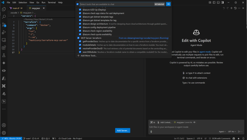Uncheck getProviderDocs tool
This screenshot has height=140, width=247.
pos(80,41)
